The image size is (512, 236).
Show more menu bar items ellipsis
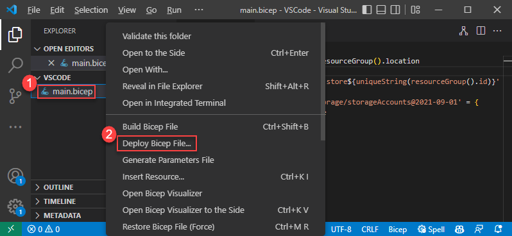click(x=199, y=10)
